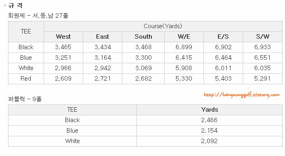Viewport: 285px width, 156px height.
Task: Click the Blue West value 3,251
Action: tap(63, 58)
